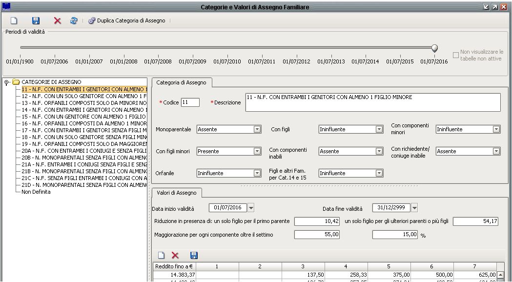Click the New document icon in top toolbar
The image size is (512, 282).
[x=14, y=21]
